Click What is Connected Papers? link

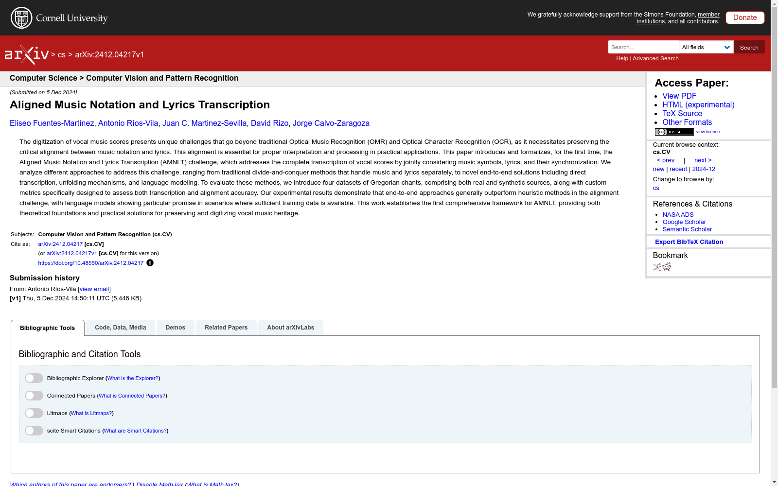pyautogui.click(x=132, y=396)
